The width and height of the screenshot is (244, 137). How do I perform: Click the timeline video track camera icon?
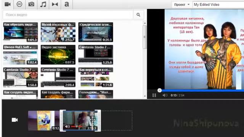[x=14, y=120]
